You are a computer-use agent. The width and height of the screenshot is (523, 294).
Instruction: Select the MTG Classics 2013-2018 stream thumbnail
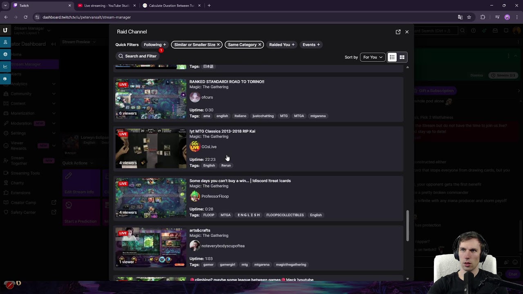pos(151,149)
